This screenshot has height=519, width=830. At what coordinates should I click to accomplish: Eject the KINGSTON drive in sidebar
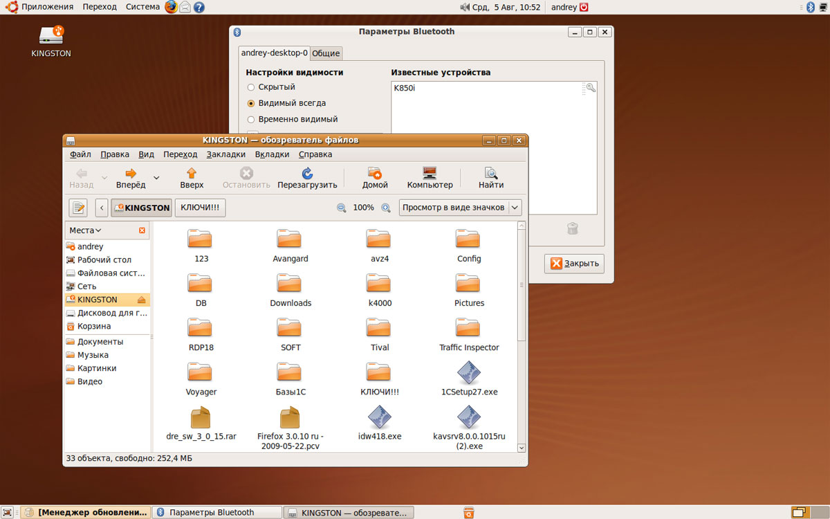point(142,300)
